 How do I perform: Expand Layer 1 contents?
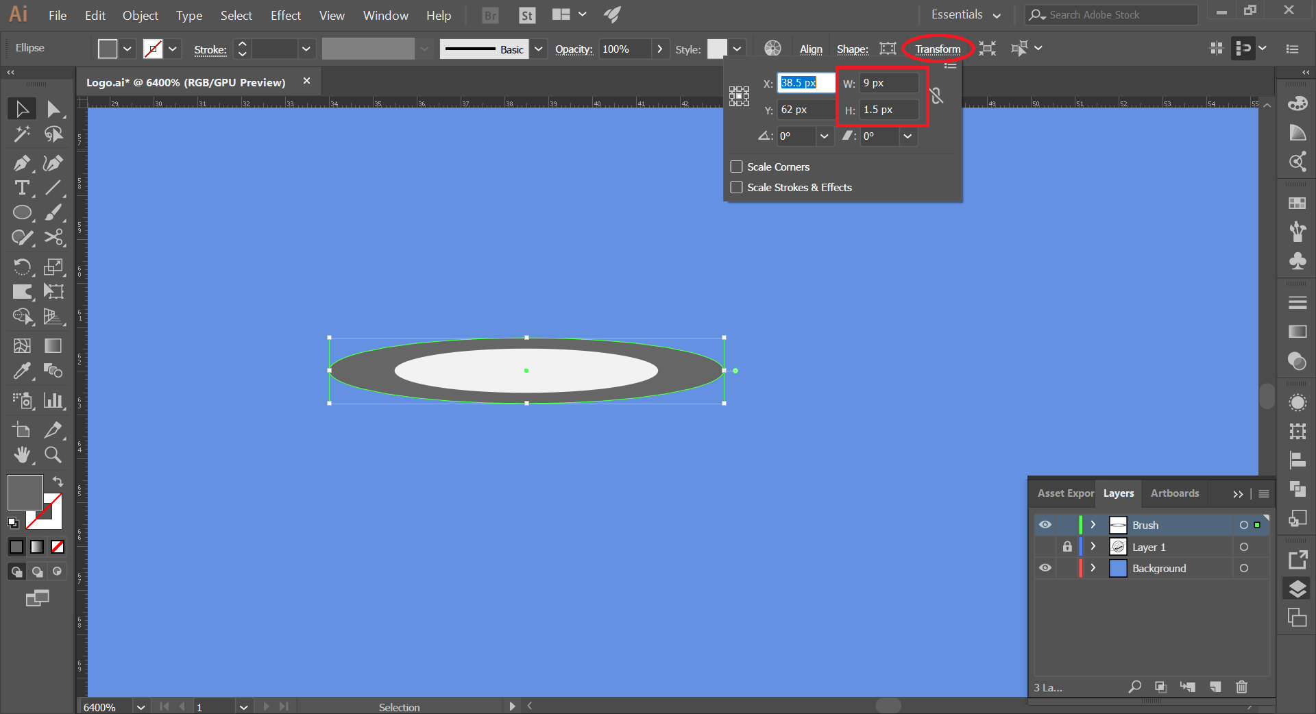pyautogui.click(x=1093, y=547)
